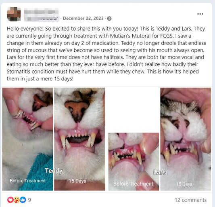The height and width of the screenshot is (207, 215).
Task: Click Teddy's pink nose in the 15 Days photo
Action: (x=77, y=109)
